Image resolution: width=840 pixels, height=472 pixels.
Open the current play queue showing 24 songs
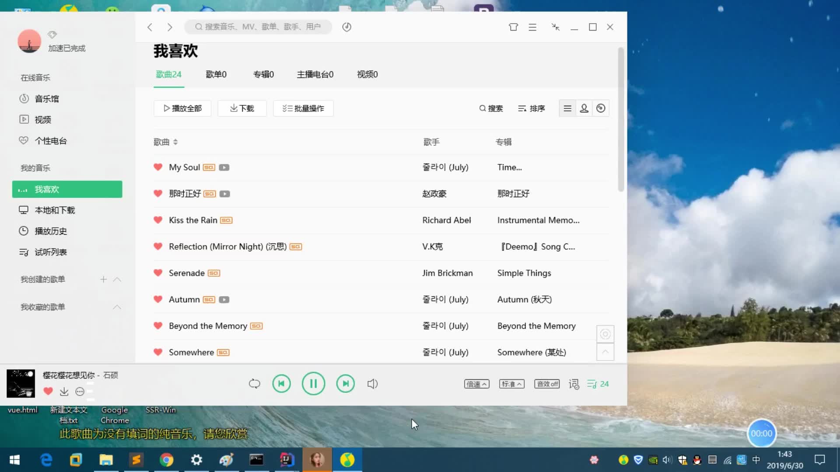[597, 384]
